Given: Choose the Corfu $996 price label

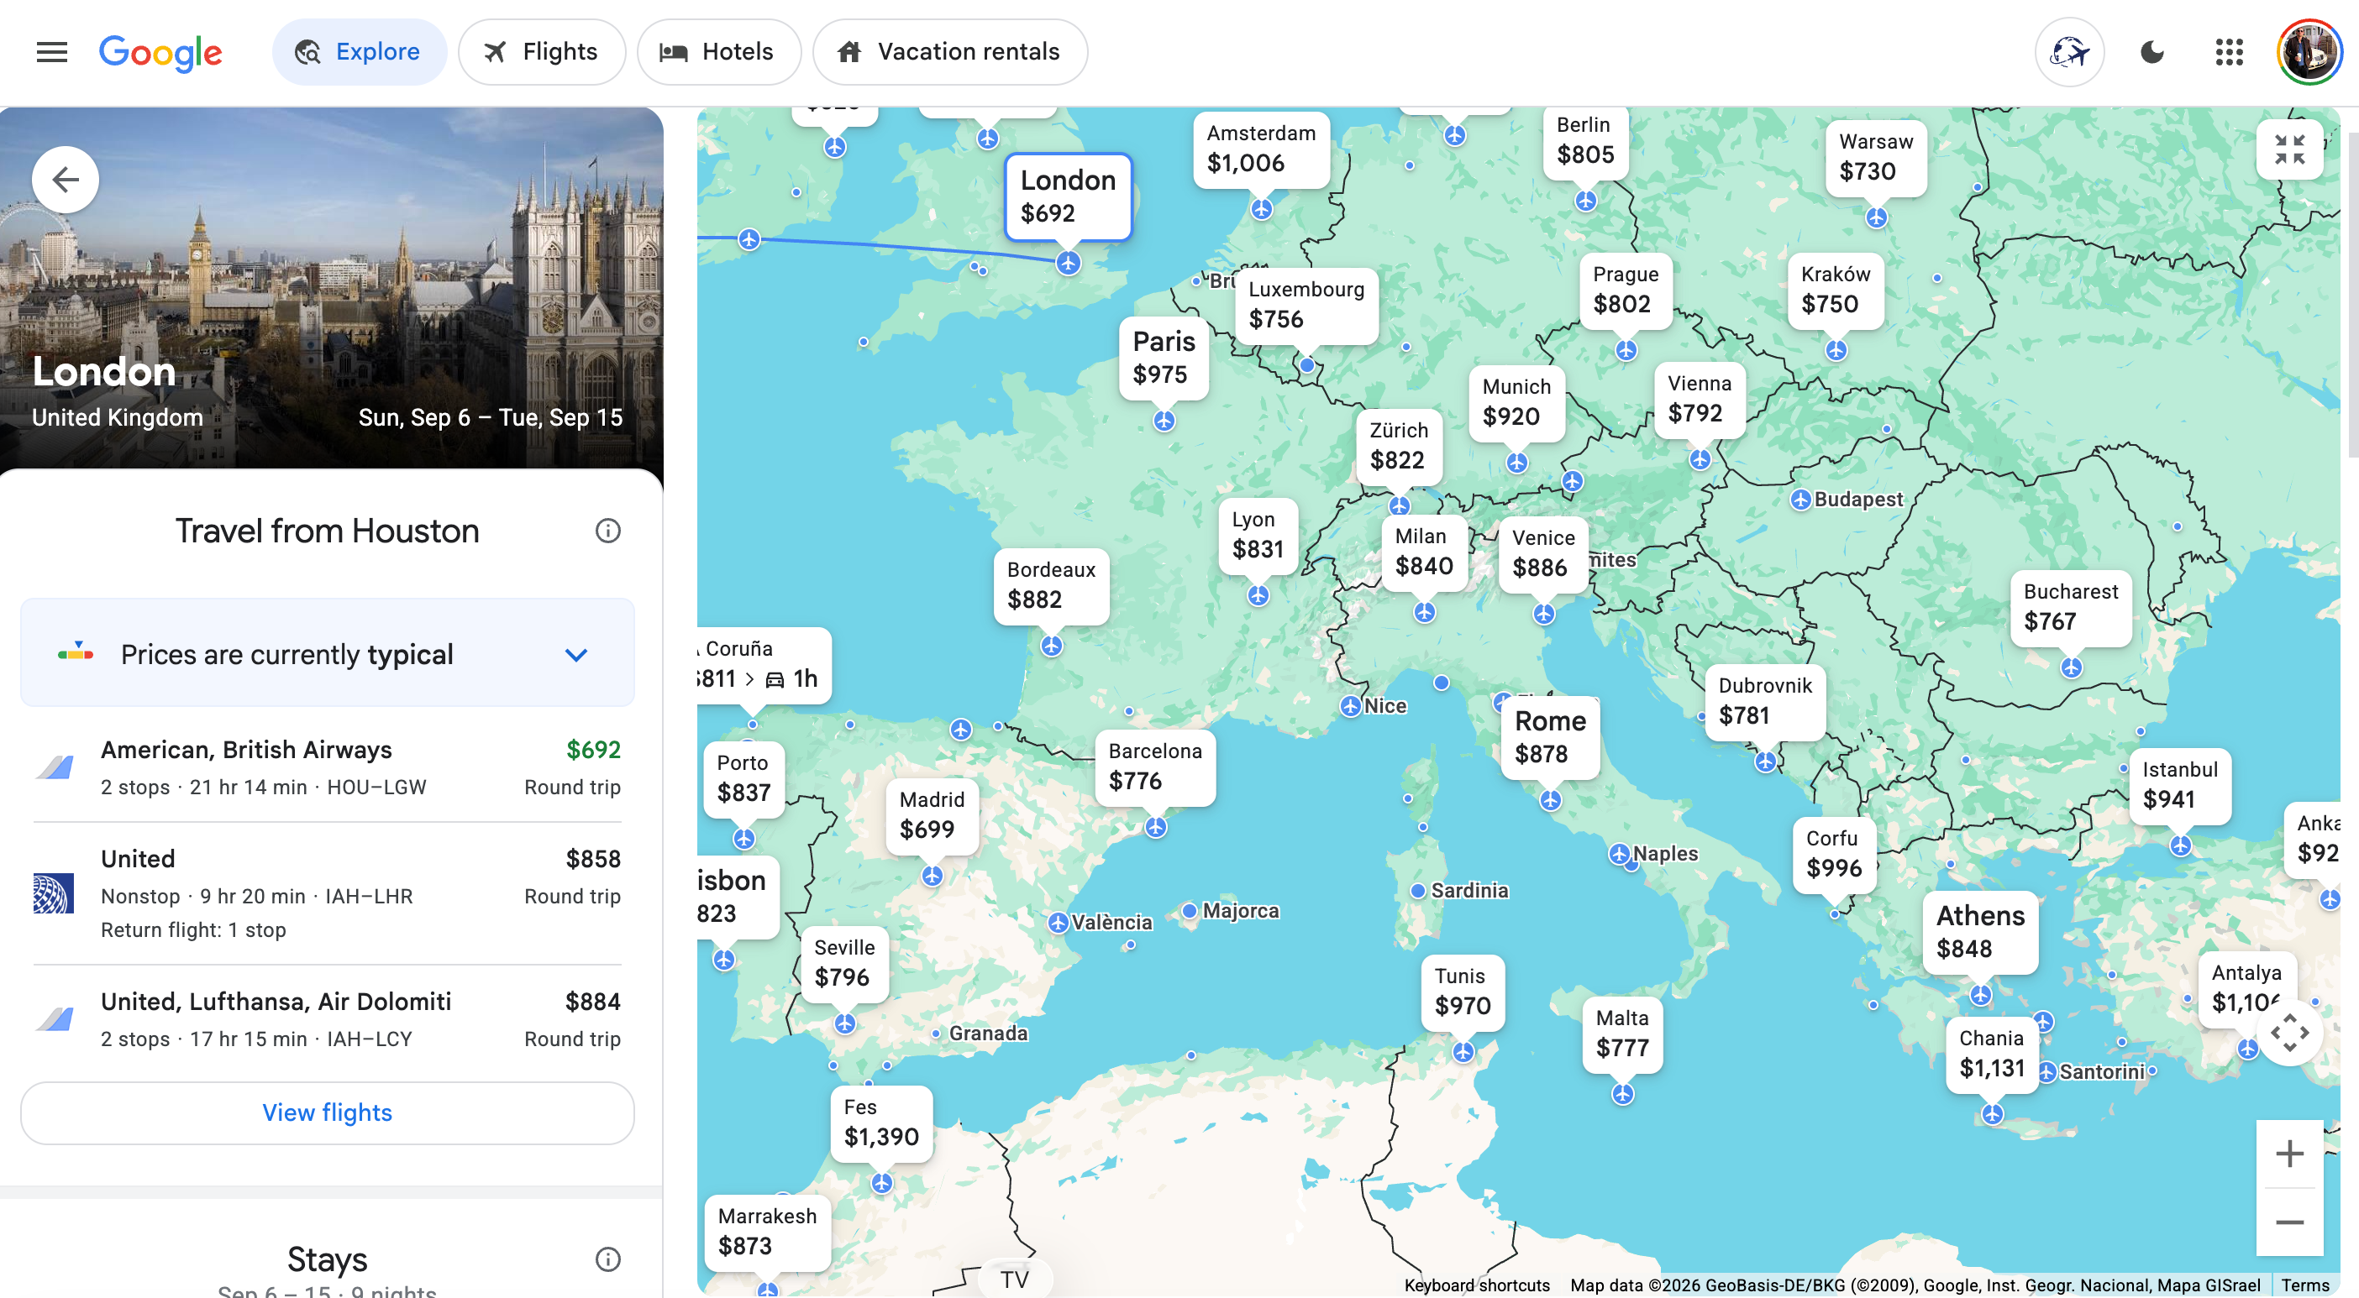Looking at the screenshot, I should (x=1833, y=854).
